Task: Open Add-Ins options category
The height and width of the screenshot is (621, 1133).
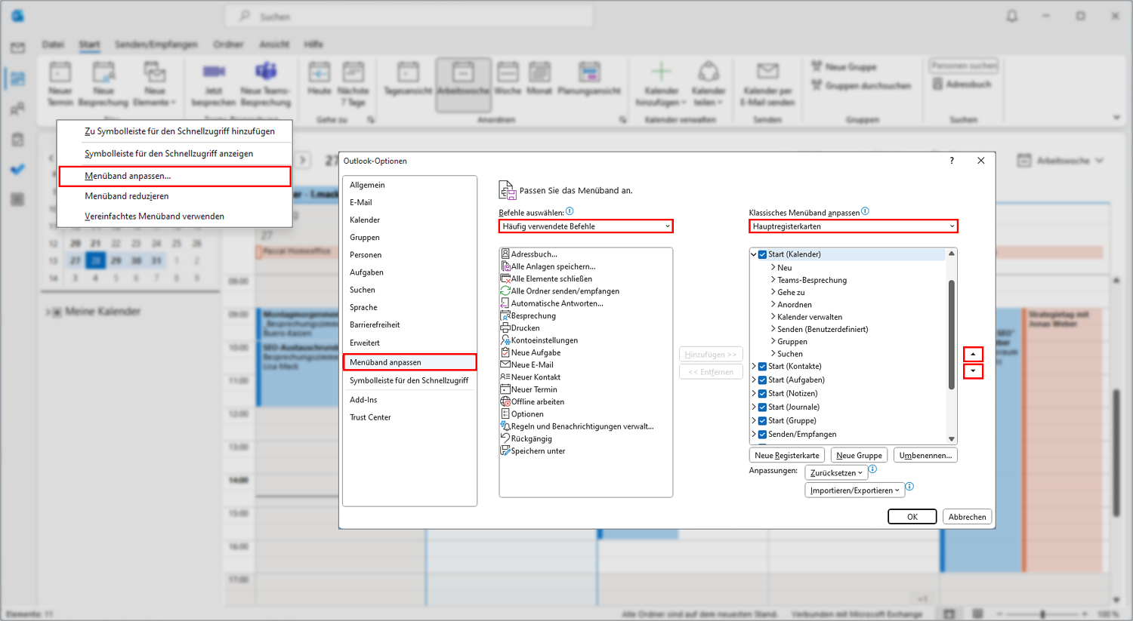Action: 409,400
